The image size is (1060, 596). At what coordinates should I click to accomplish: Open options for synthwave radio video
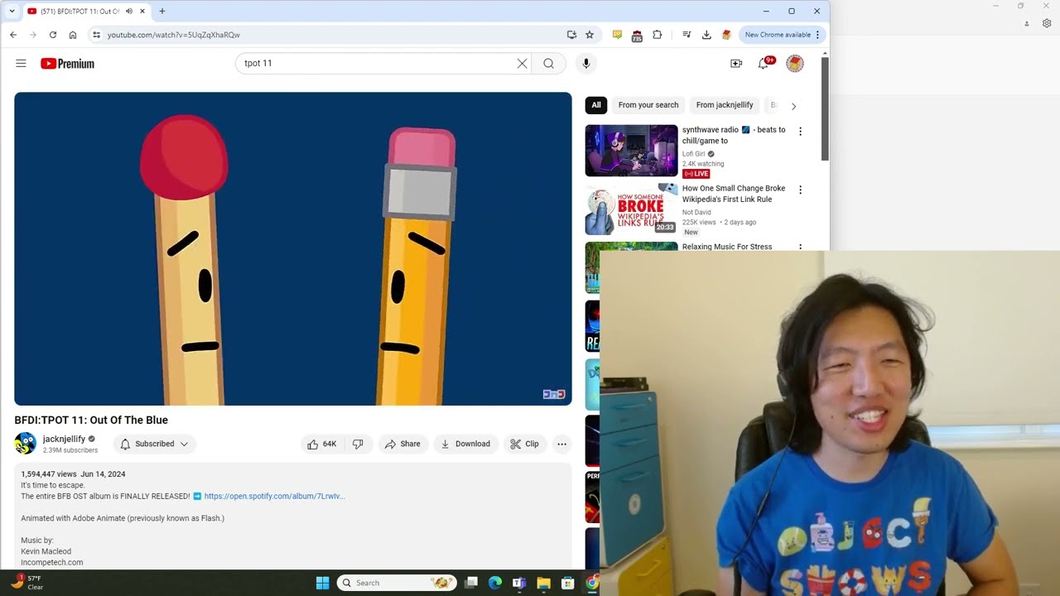click(800, 131)
